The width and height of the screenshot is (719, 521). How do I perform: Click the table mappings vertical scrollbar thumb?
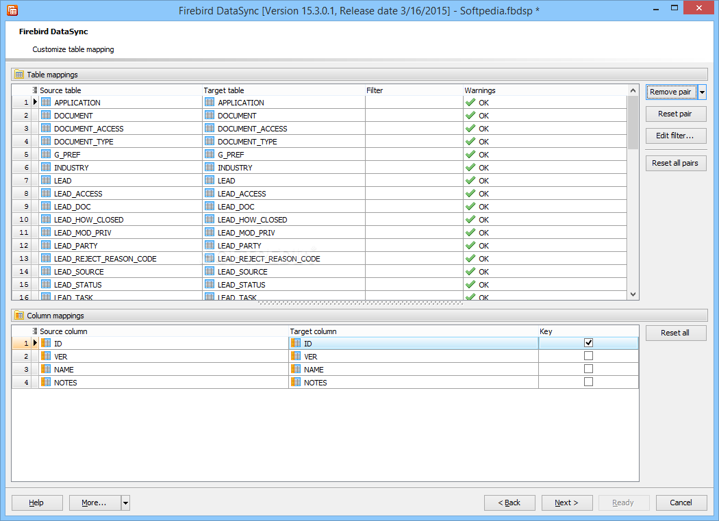[633, 123]
